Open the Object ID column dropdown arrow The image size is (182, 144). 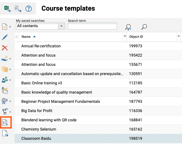tap(179, 37)
